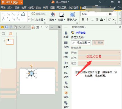Click the print preview icon

[x=15, y=27]
